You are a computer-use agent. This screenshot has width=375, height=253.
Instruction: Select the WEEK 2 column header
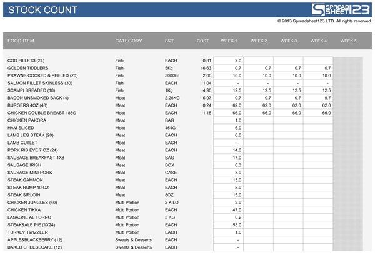tap(259, 41)
